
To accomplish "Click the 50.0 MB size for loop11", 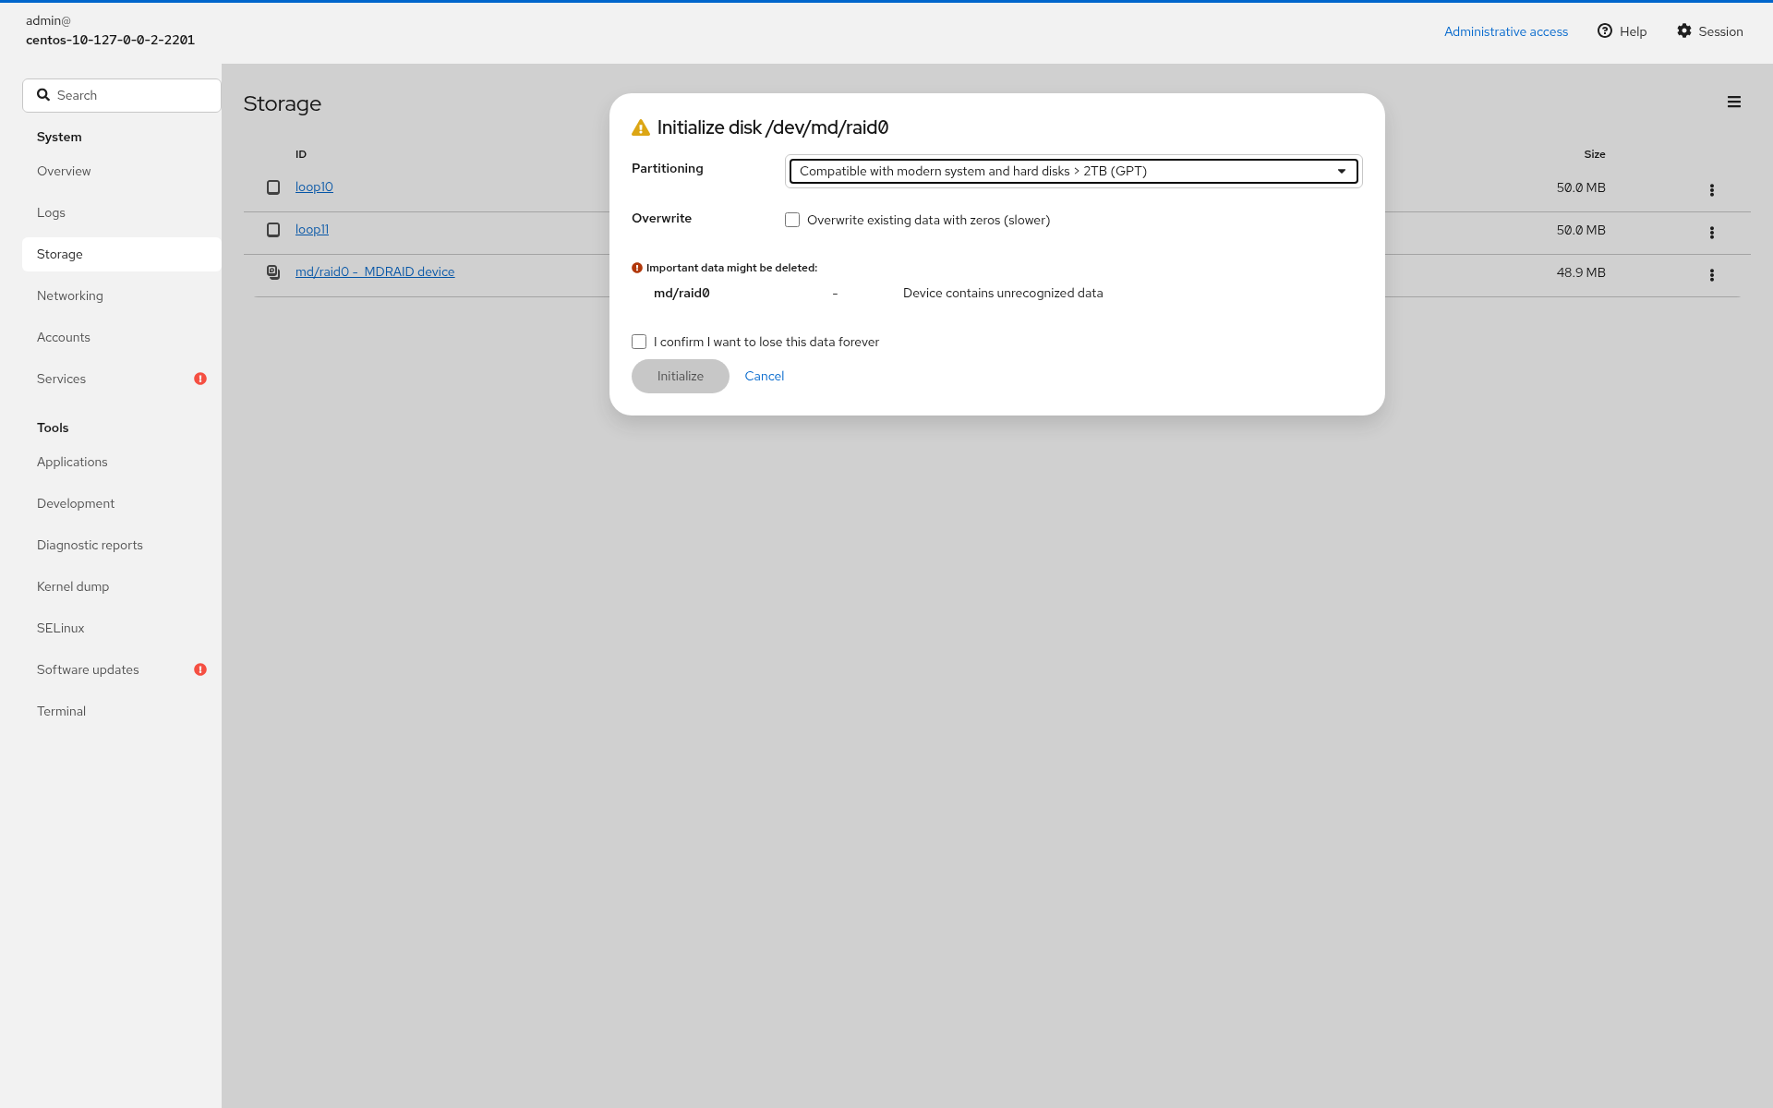I will click(1581, 230).
